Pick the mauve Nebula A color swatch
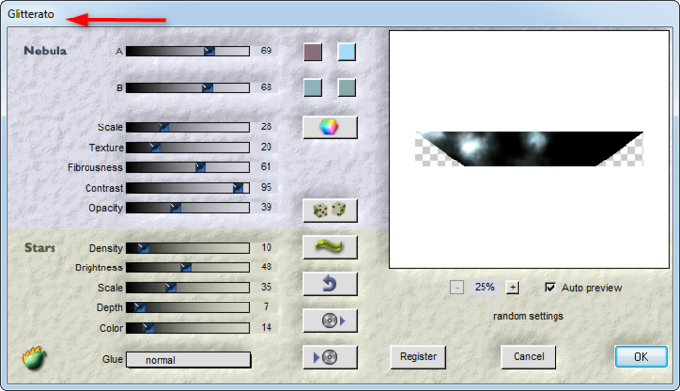 point(312,52)
